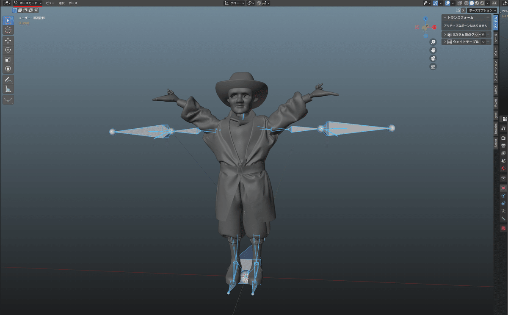Open the ポーズ menu

(73, 3)
